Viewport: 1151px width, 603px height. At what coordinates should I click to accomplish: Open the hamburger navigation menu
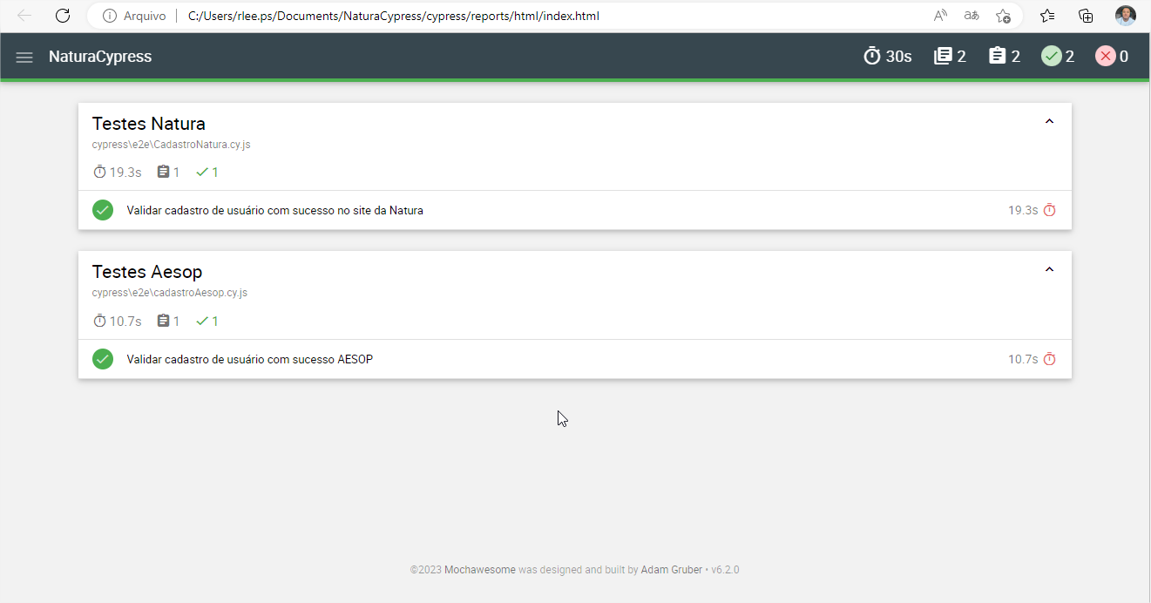click(24, 57)
